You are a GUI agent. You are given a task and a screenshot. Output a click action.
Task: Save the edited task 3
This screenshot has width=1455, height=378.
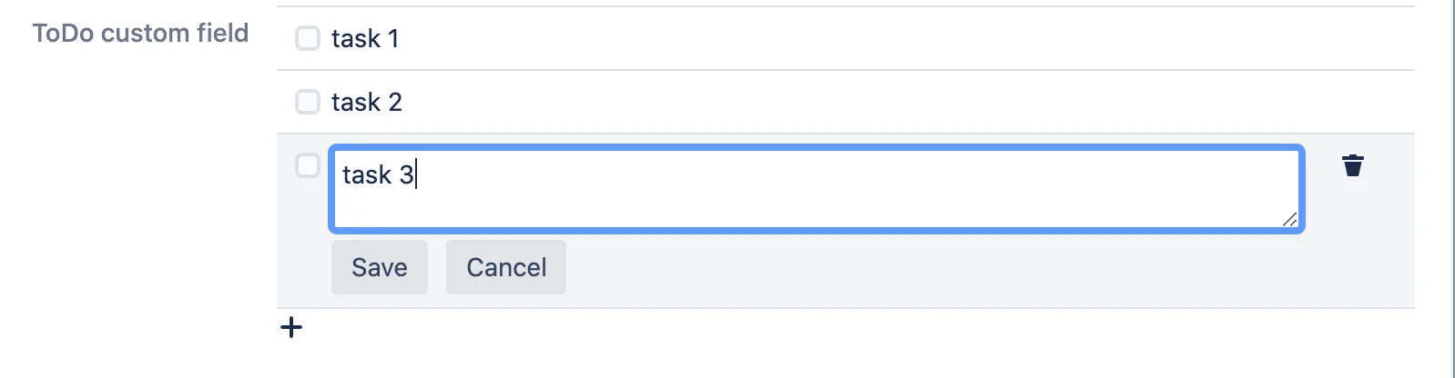click(380, 267)
